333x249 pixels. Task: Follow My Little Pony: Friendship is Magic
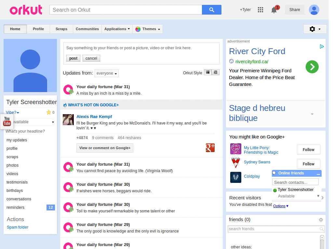(x=308, y=150)
